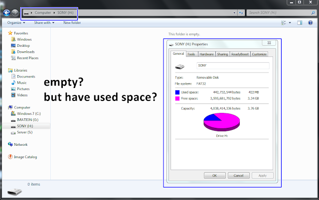
Task: Click the details pane drive icon
Action: (x=14, y=192)
